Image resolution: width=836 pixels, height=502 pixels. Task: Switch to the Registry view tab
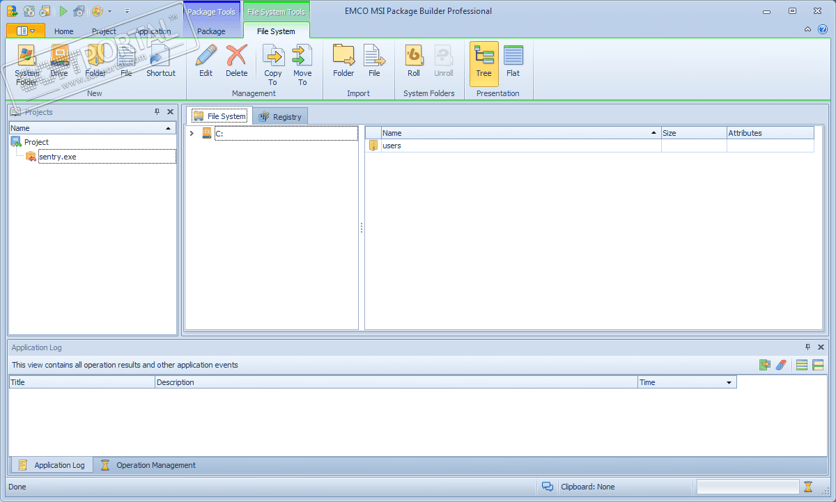[x=280, y=116]
